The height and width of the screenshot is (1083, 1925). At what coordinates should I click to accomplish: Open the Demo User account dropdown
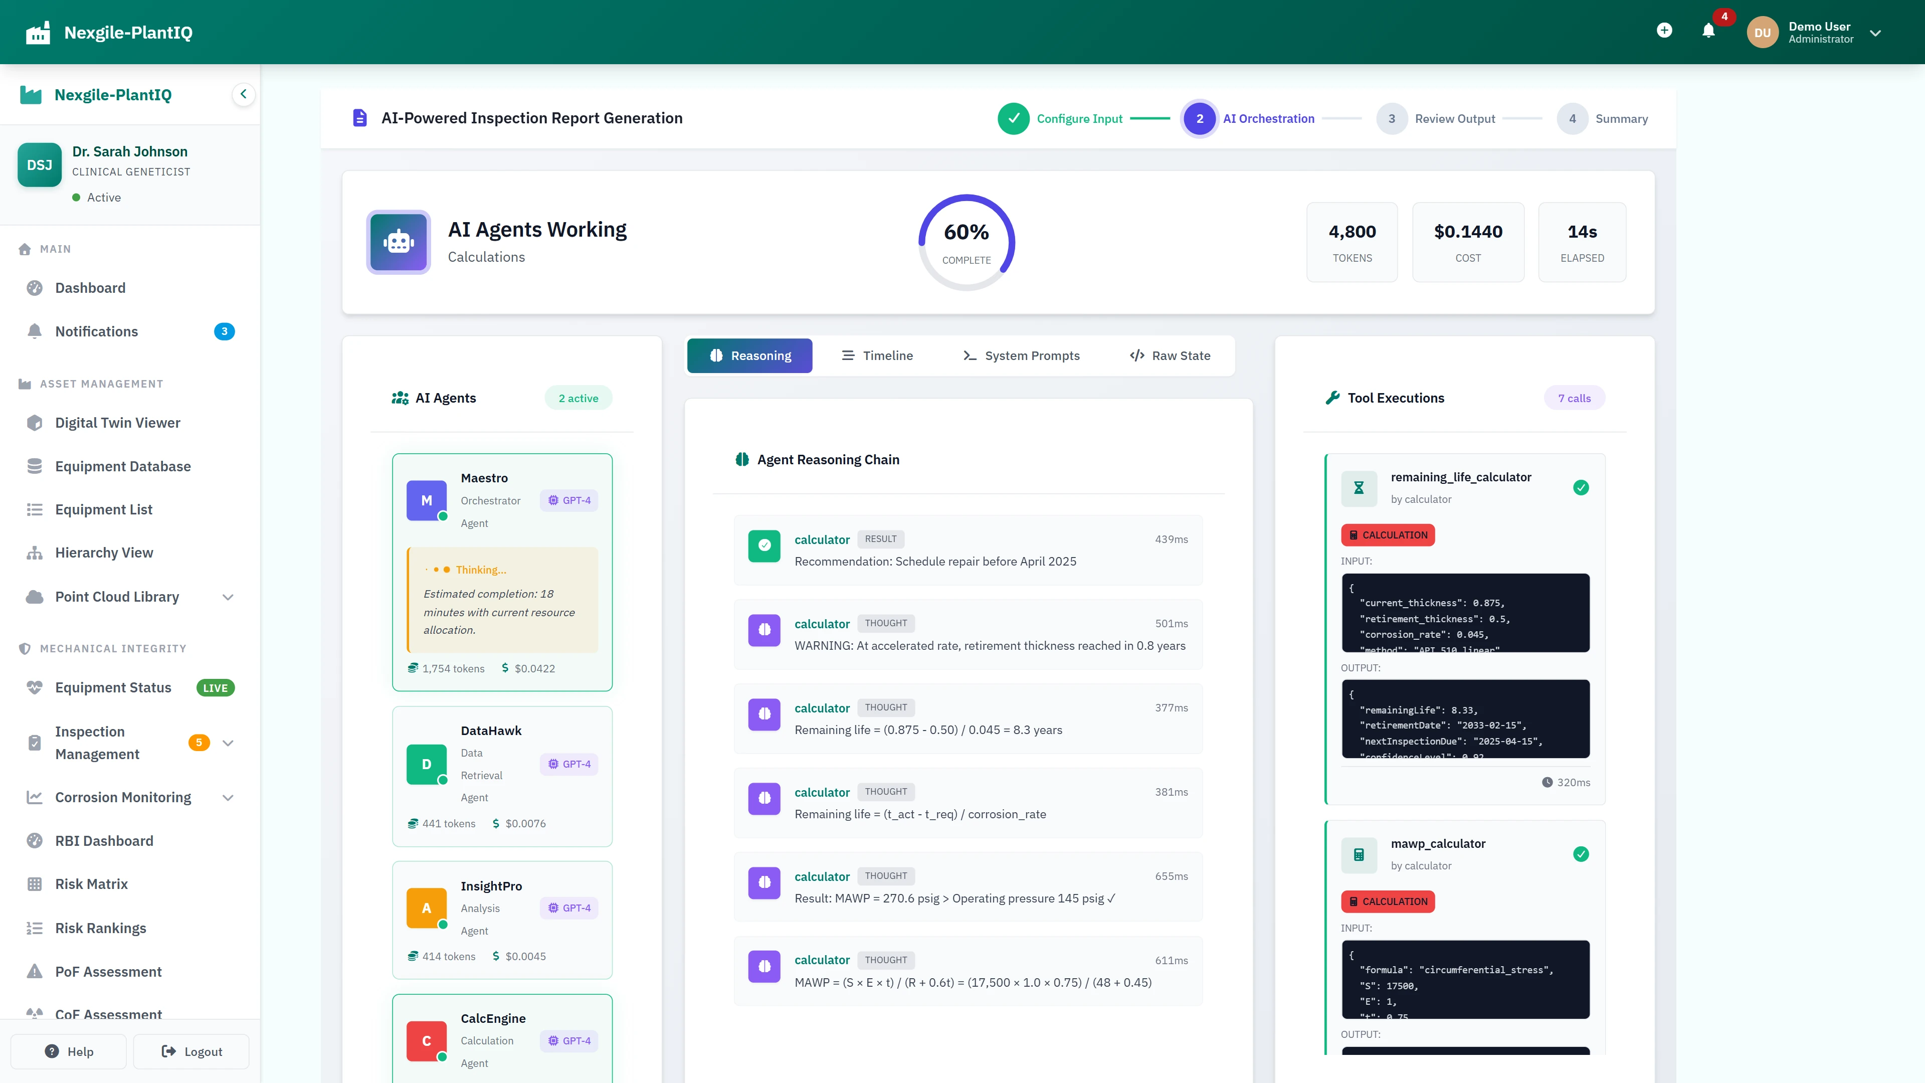click(x=1875, y=33)
